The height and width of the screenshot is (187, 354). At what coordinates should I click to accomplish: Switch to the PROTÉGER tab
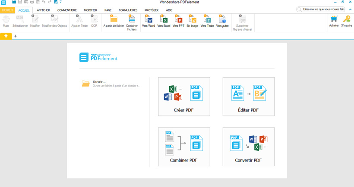(x=152, y=10)
